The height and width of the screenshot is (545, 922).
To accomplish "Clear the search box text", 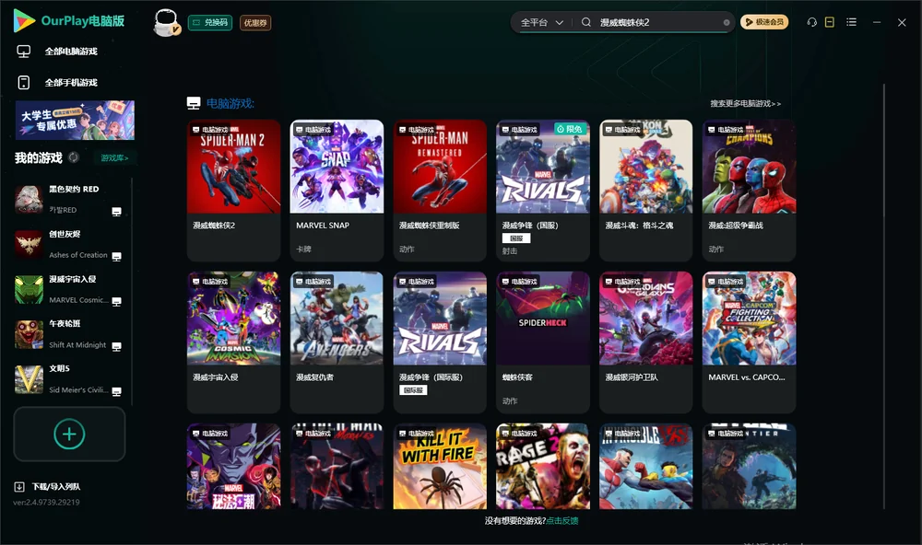I will (x=727, y=23).
